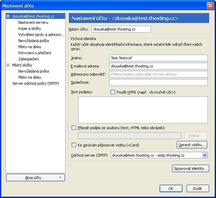Check Připojit podpis ze souboru option
The height and width of the screenshot is (198, 216).
(x=74, y=128)
